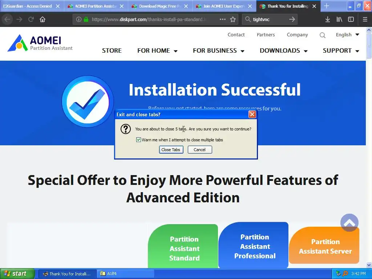Viewport: 372px width, 279px height.
Task: Click the scroll-to-top chevron circle
Action: (349, 223)
